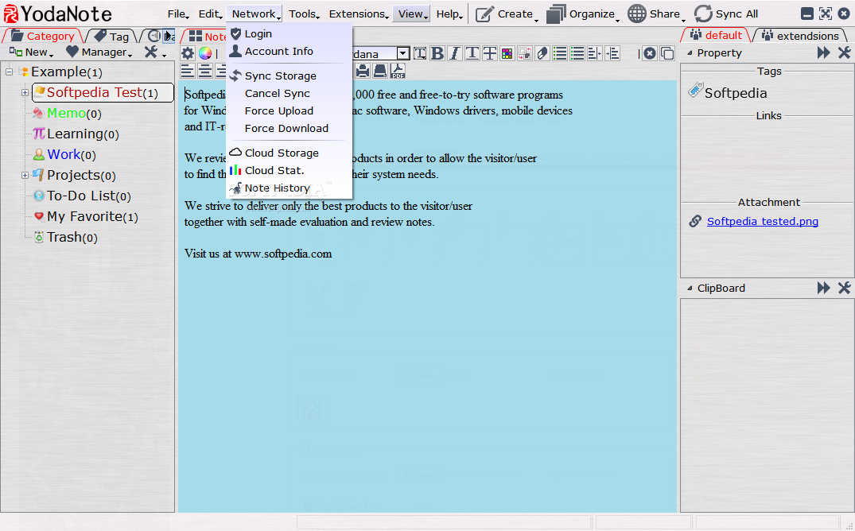
Task: Toggle italic text formatting
Action: pos(455,53)
